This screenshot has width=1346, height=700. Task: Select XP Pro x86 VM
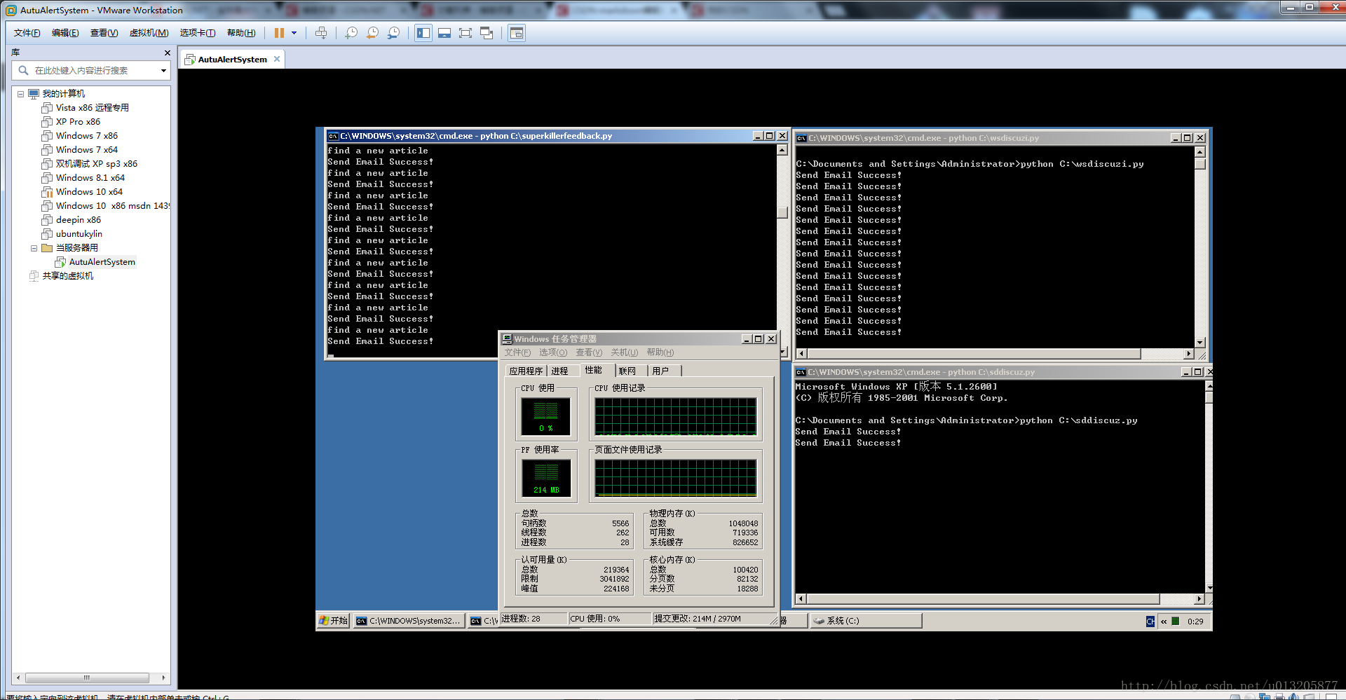[x=71, y=122]
